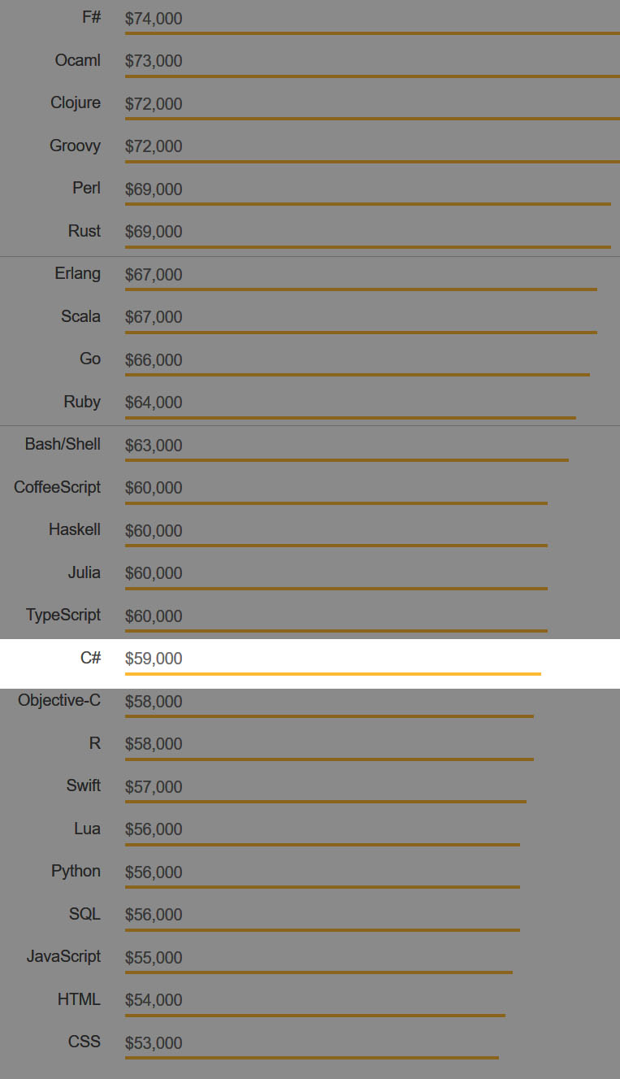
Task: Select the Clojure language label
Action: (x=76, y=102)
